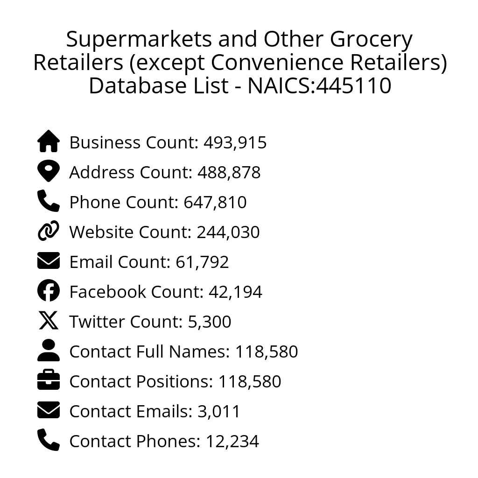Image resolution: width=478 pixels, height=478 pixels.
Task: Click the Phone Count: 647,810 text
Action: point(158,202)
